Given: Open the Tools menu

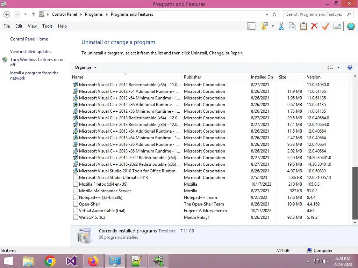Looking at the screenshot, I should pyautogui.click(x=47, y=26).
